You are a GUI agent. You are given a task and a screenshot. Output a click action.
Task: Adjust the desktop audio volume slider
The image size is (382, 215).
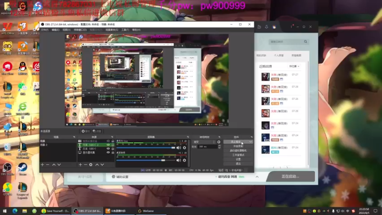pos(146,148)
